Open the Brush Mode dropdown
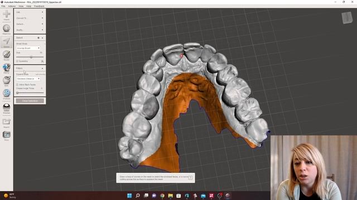 pos(28,48)
